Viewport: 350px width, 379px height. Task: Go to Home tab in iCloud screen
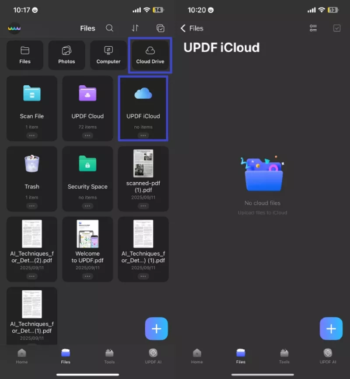coord(197,357)
